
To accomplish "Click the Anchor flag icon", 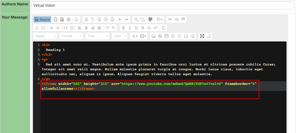I will 183,19.
